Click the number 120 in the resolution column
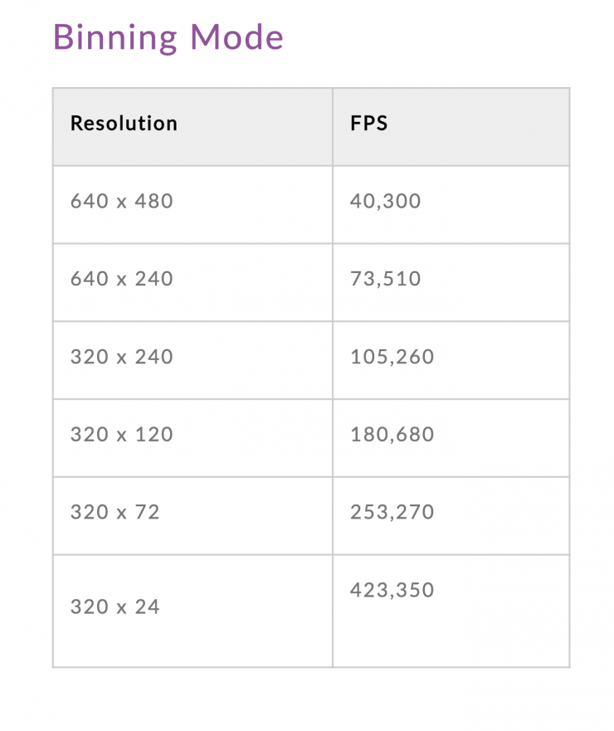The image size is (614, 731). pos(154,435)
